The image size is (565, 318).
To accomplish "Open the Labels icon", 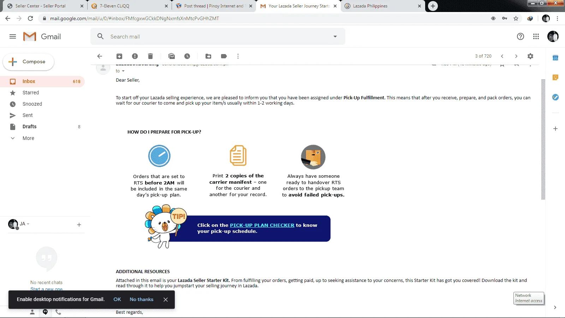I will 224,56.
